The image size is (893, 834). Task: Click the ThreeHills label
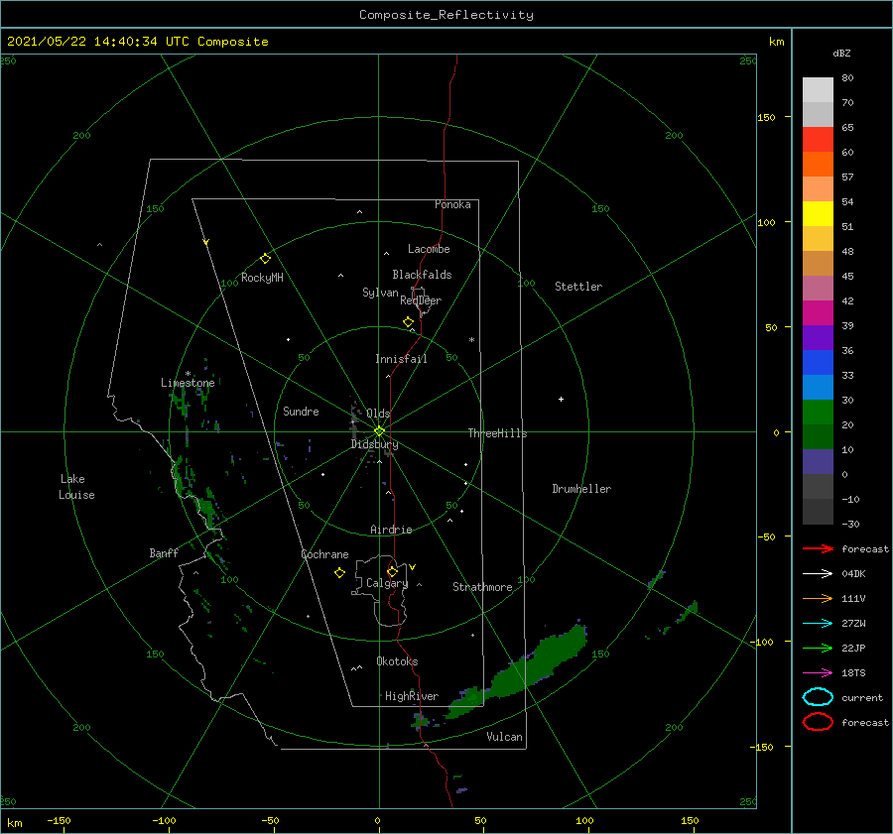click(498, 433)
